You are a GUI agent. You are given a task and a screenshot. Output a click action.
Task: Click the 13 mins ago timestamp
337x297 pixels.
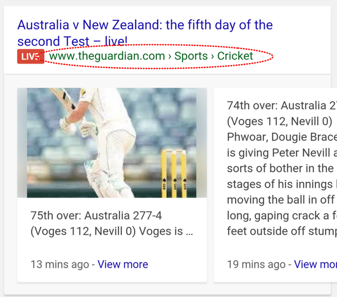(x=59, y=264)
